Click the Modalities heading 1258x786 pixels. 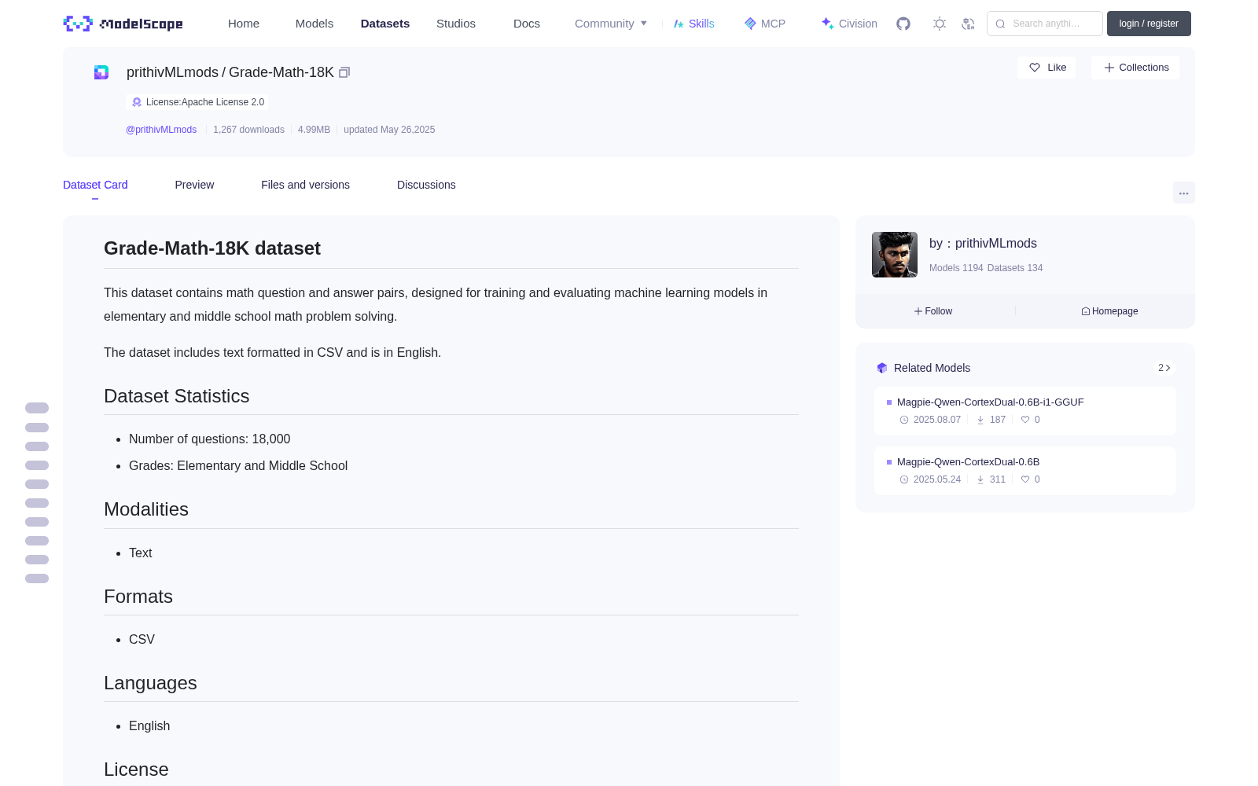pos(146,509)
